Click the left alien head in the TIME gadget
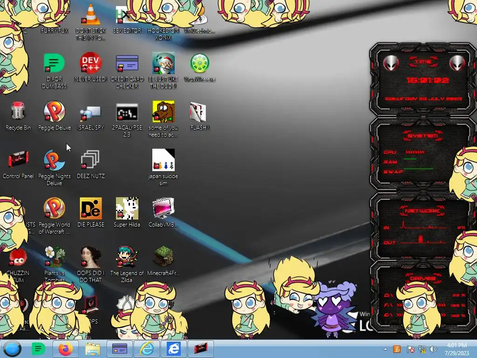This screenshot has height=358, width=477. (x=391, y=63)
